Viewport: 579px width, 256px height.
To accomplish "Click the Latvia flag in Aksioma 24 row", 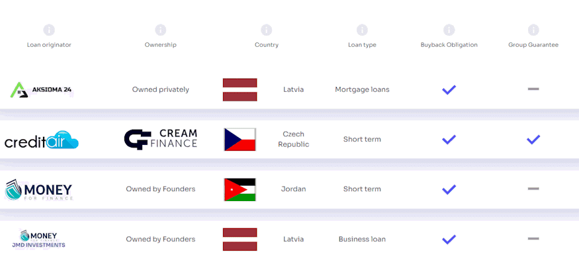I will tap(240, 90).
